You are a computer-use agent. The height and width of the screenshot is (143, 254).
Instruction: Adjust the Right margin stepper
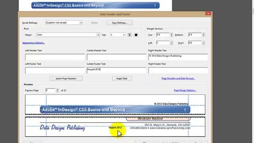click(x=204, y=43)
